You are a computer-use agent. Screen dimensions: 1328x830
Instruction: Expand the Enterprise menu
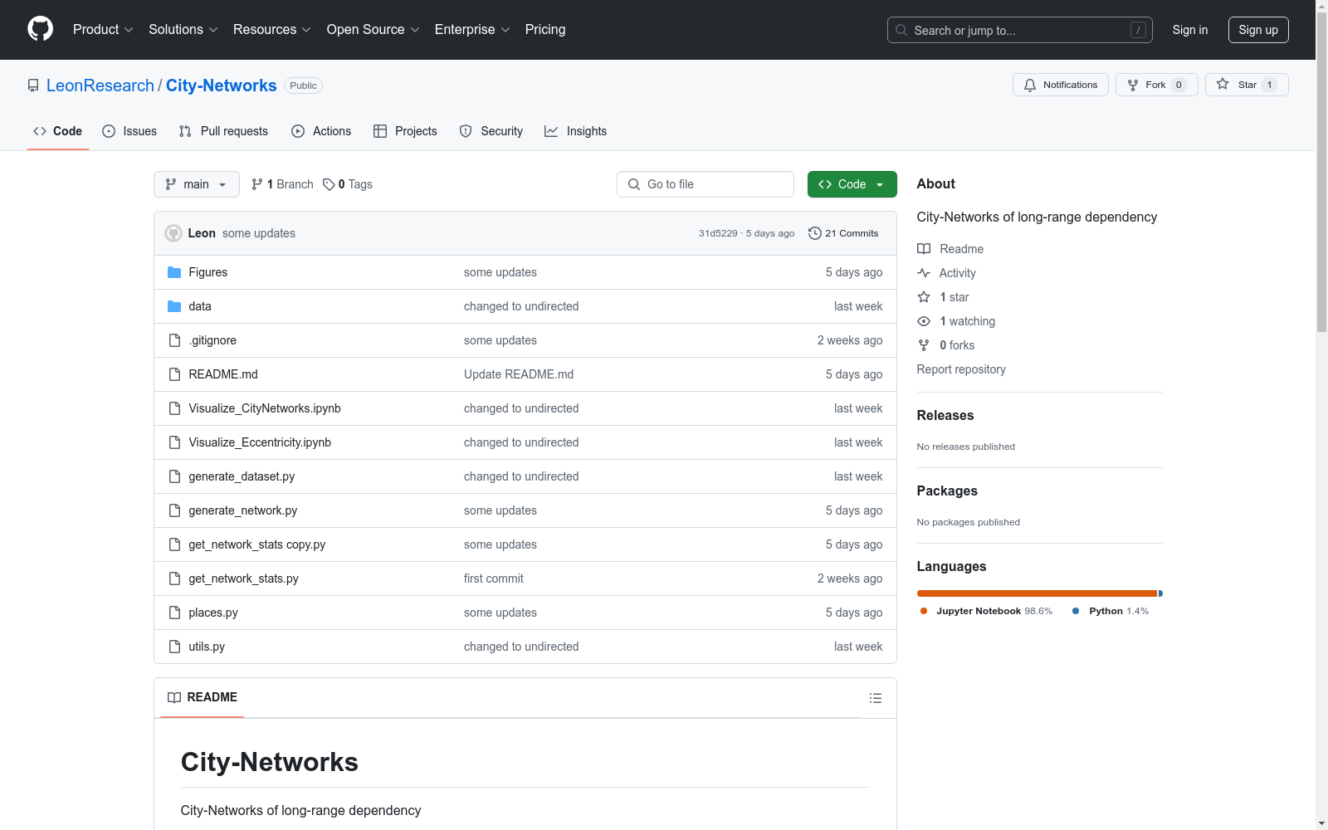[x=472, y=30]
